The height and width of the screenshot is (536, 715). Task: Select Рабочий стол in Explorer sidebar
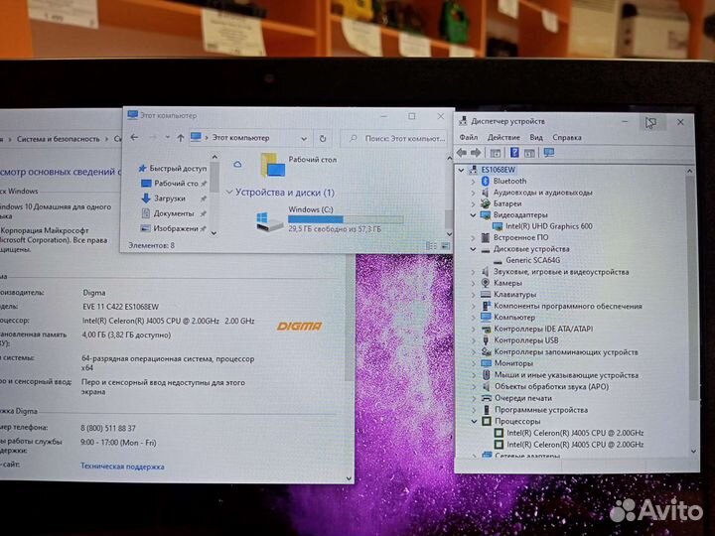coord(176,184)
